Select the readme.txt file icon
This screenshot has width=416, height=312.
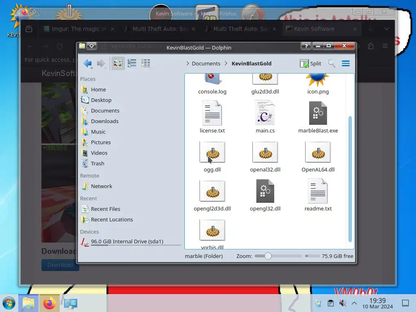318,191
